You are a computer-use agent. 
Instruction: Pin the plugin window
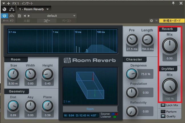(173, 3)
